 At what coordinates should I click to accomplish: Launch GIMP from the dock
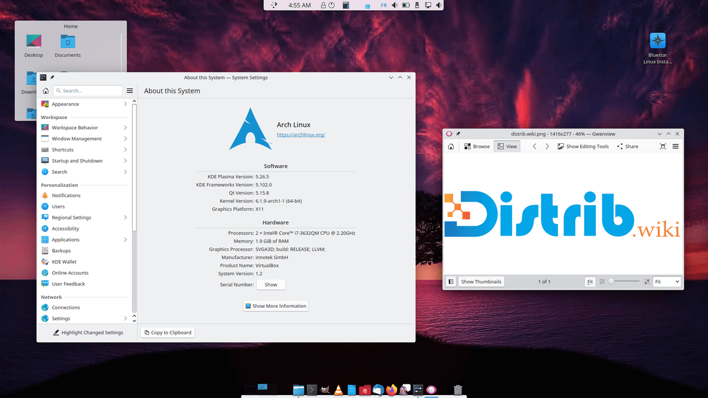[x=325, y=390]
